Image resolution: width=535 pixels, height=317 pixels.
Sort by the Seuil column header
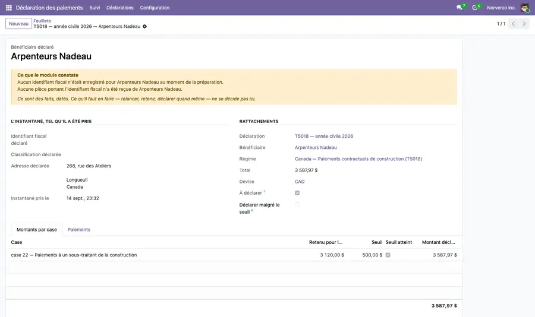[377, 242]
